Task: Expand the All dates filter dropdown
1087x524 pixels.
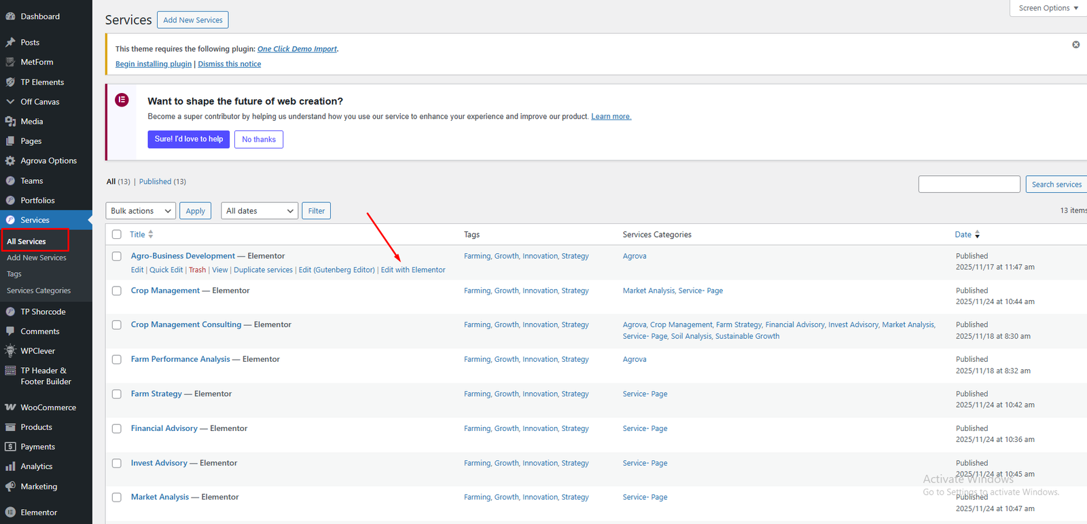Action: (x=260, y=211)
